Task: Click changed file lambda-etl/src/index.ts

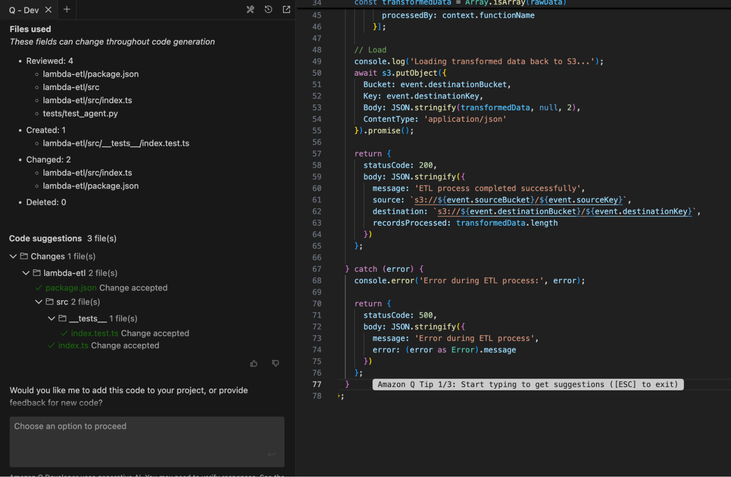Action: pos(87,173)
